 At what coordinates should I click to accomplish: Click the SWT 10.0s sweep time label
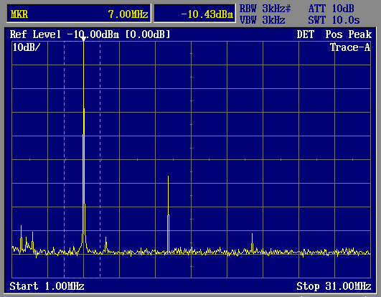[x=334, y=20]
